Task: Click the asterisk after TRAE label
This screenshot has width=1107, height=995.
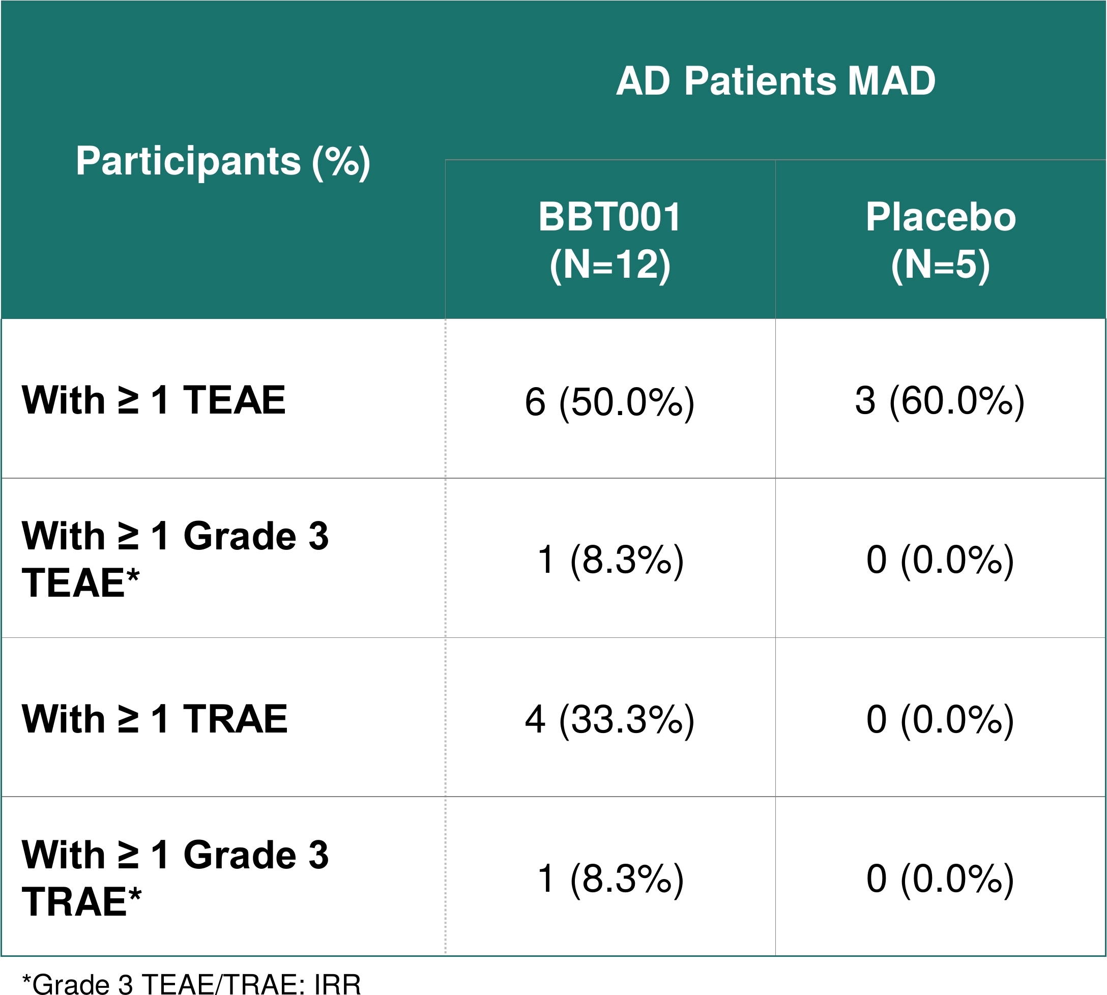Action: tap(134, 895)
